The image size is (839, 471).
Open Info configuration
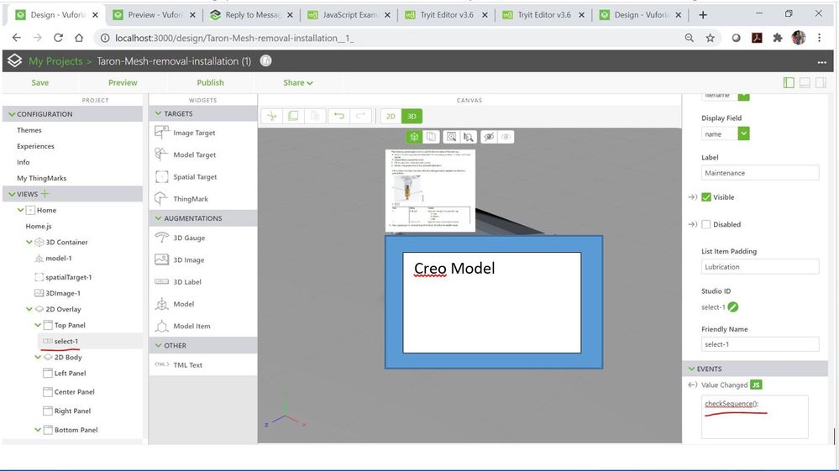23,162
